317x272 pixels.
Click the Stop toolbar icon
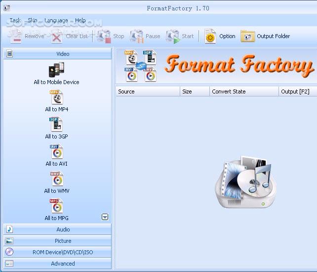pos(104,36)
